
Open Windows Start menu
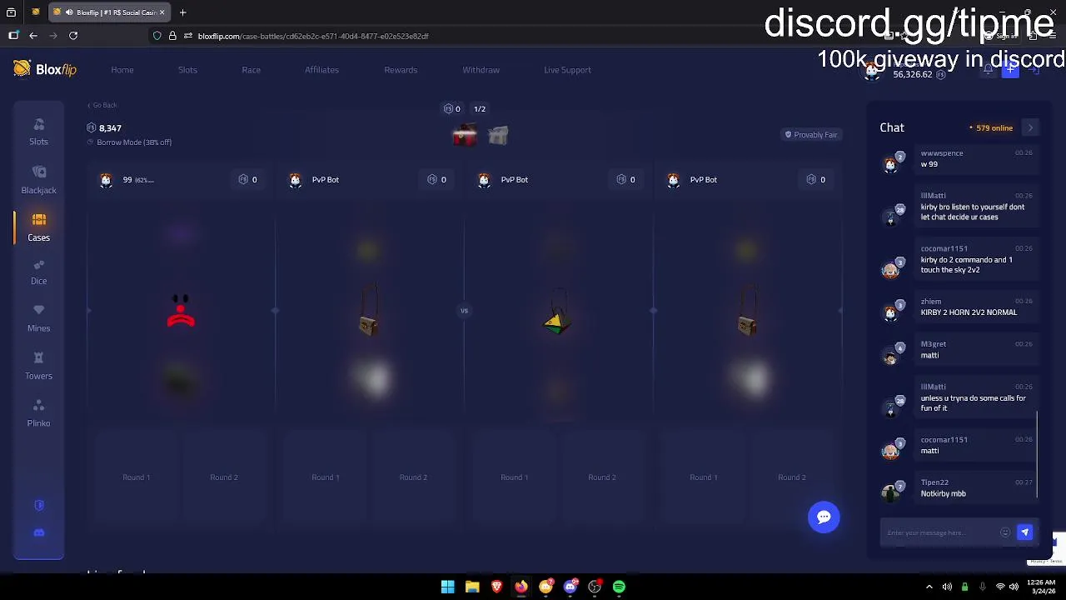[x=447, y=587]
